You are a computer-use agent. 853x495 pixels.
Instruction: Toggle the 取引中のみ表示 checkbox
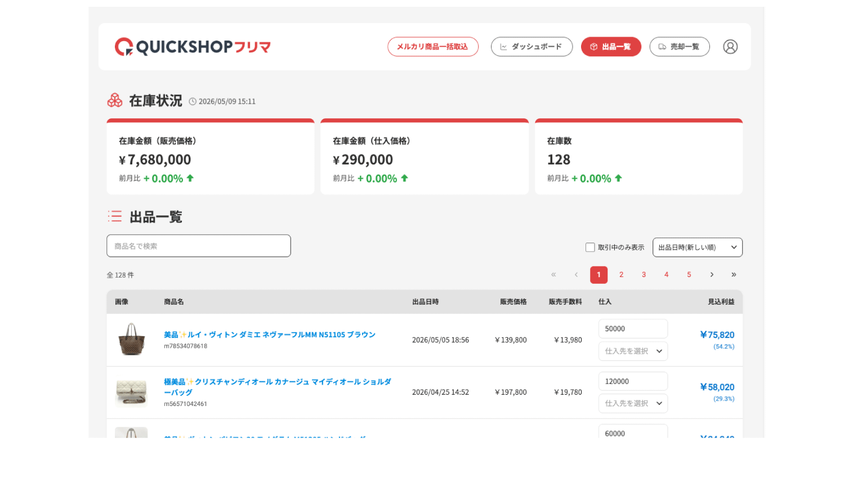tap(590, 247)
